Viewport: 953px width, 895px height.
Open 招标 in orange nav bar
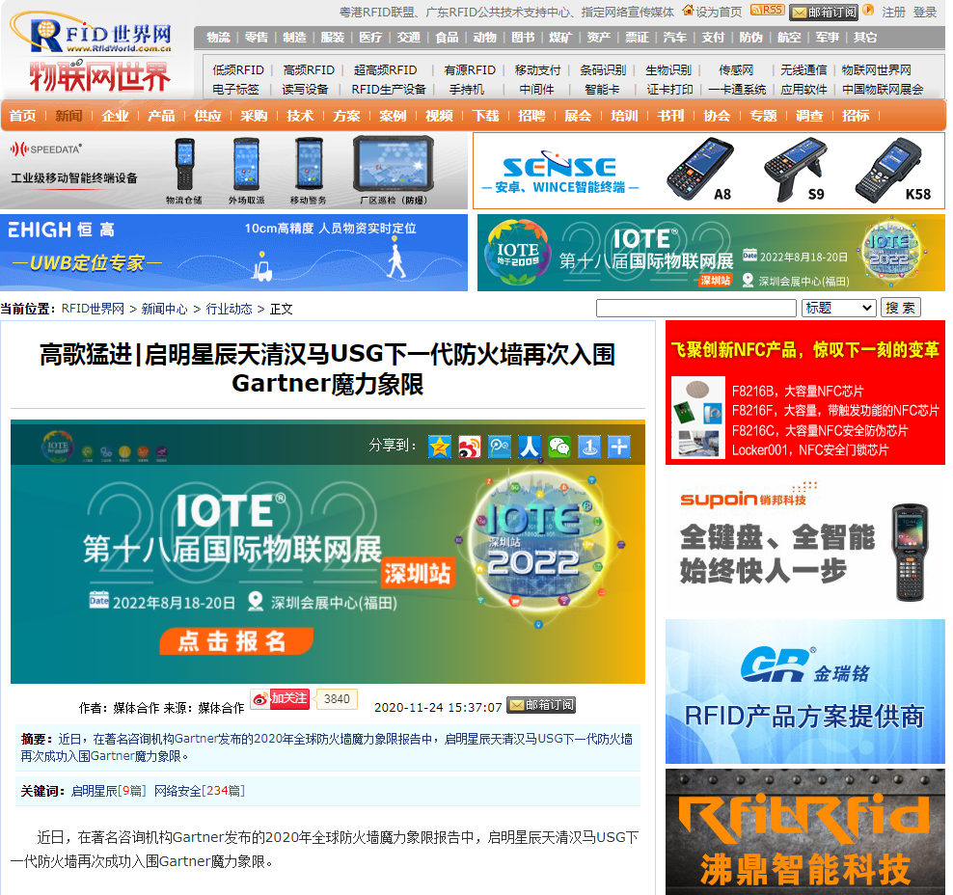[856, 116]
